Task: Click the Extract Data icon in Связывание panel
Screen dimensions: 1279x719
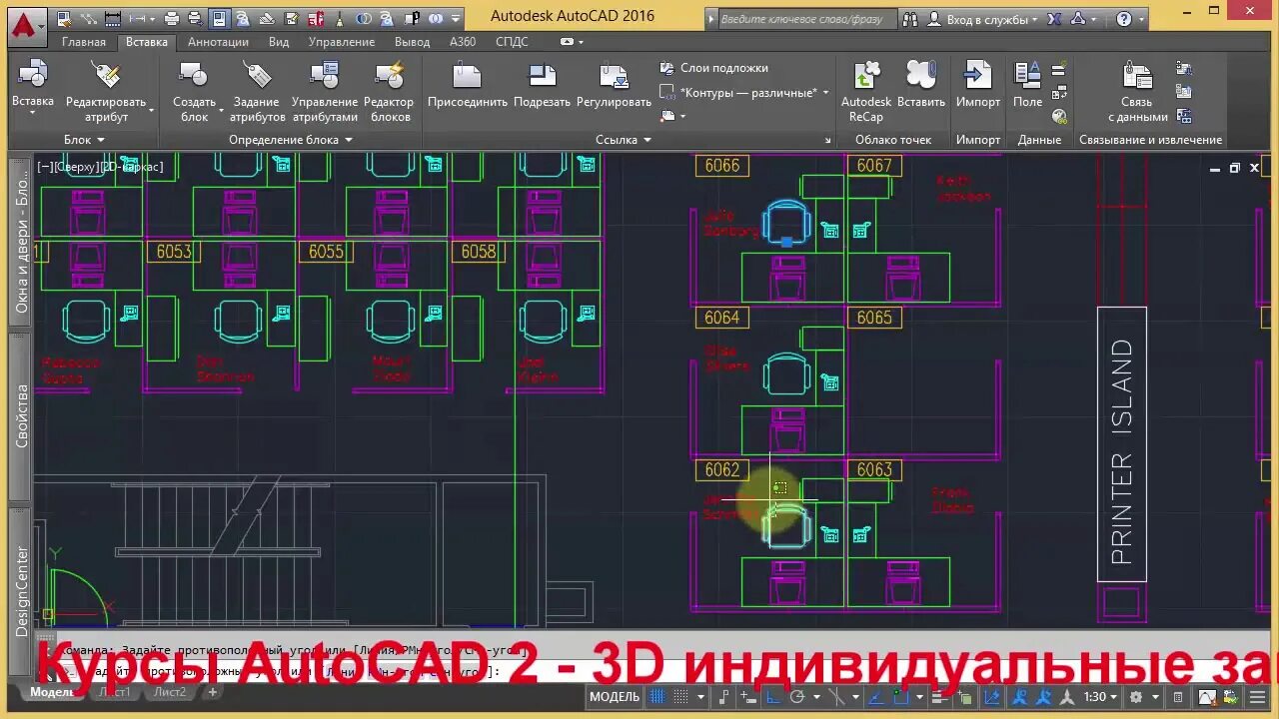Action: point(1184,116)
